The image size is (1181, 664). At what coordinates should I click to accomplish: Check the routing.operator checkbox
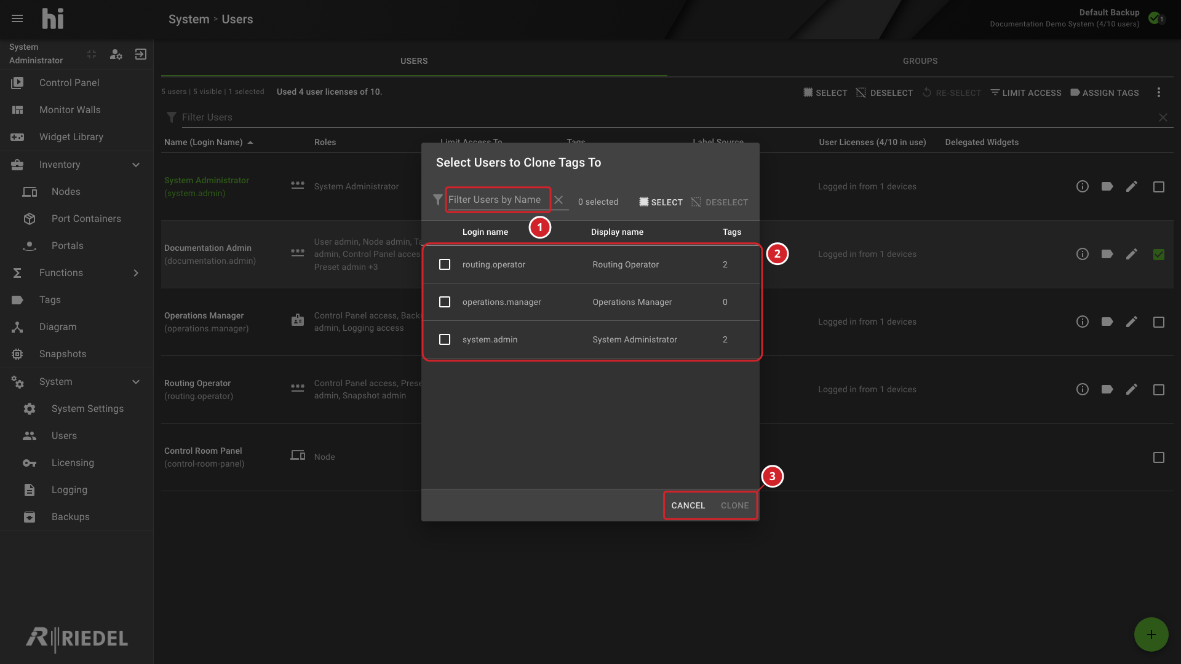pyautogui.click(x=445, y=264)
